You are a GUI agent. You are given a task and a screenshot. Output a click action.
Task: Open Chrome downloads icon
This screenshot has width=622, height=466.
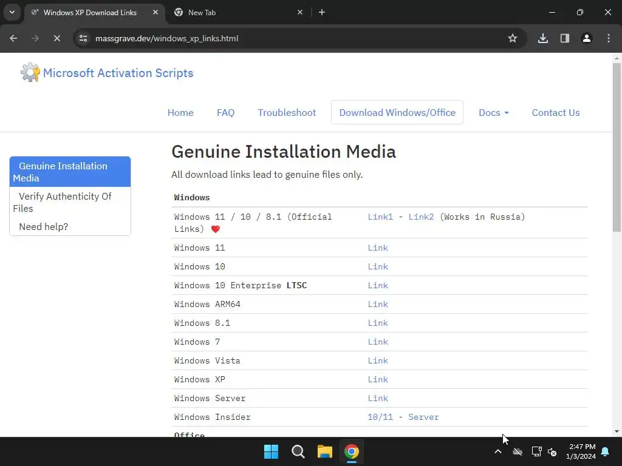(542, 38)
